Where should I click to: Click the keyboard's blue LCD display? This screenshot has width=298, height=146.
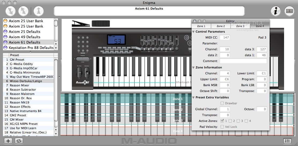click(116, 40)
